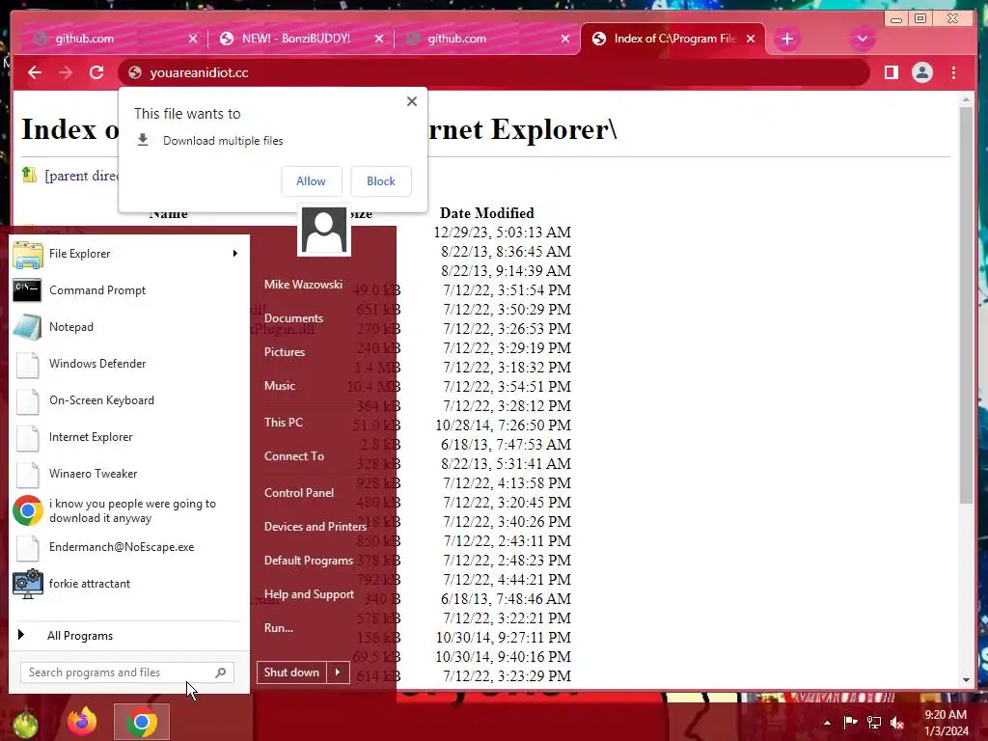The image size is (988, 741).
Task: Open the Run... dialog
Action: [x=279, y=628]
